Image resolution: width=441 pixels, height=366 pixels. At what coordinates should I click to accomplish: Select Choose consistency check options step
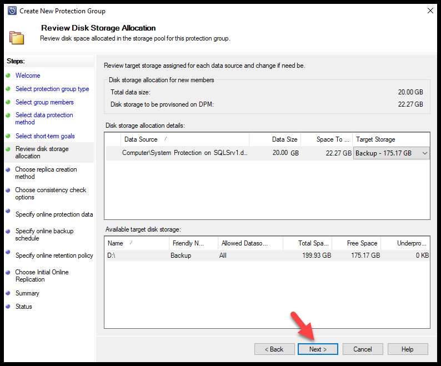point(51,193)
